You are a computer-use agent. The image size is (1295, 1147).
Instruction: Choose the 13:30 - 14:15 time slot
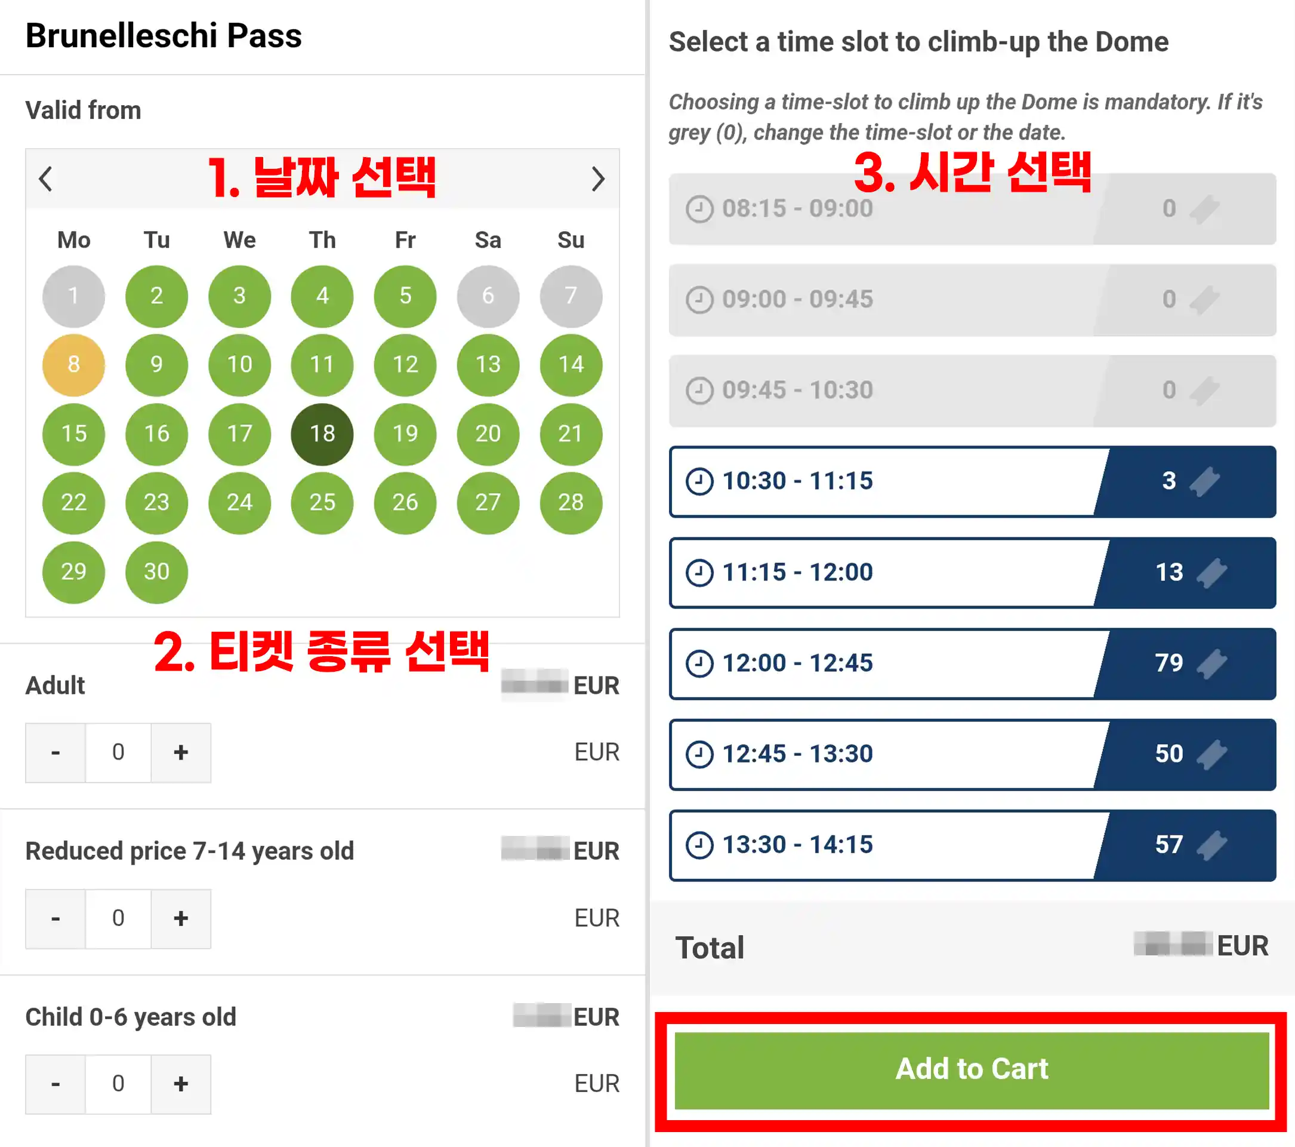coord(887,845)
